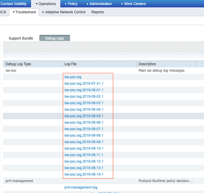Download ise-psc.log.2019-07-31.1
This screenshot has width=204, height=193.
click(x=84, y=84)
